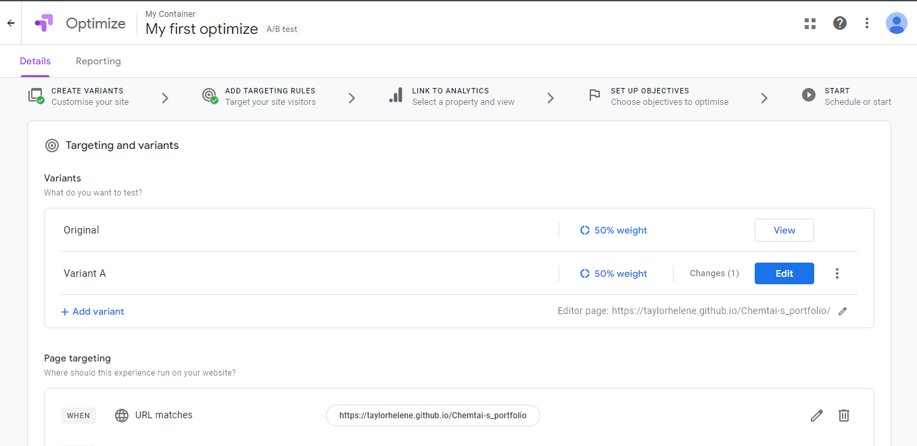This screenshot has height=446, width=917.
Task: Click Add variant link
Action: 93,311
